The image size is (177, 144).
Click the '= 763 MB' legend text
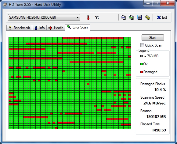pyautogui.click(x=151, y=56)
